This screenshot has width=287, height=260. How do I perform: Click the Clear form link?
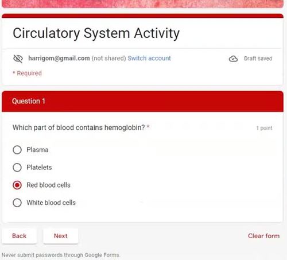(x=263, y=236)
